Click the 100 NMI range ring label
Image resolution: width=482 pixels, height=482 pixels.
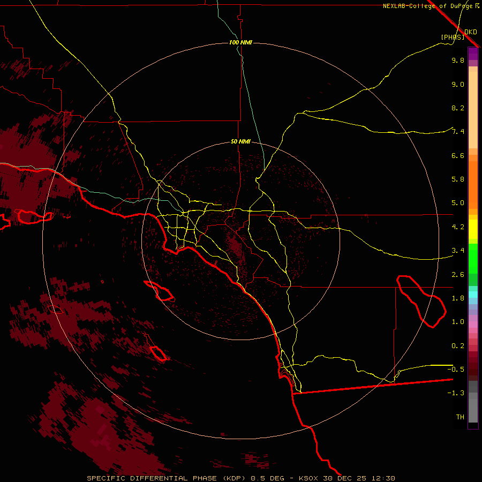(x=240, y=42)
